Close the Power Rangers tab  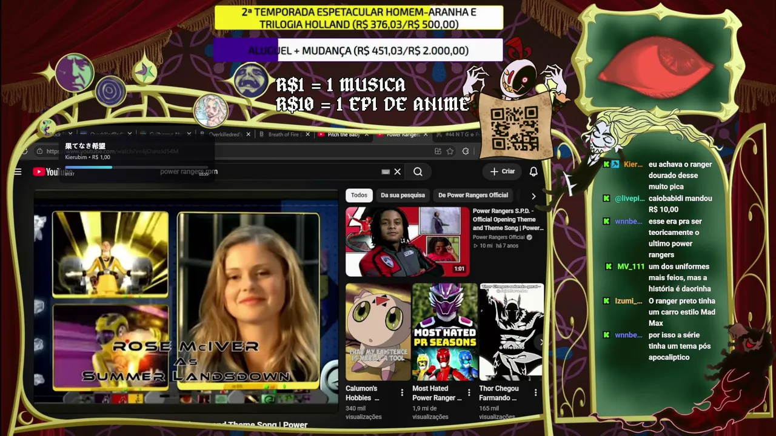426,134
